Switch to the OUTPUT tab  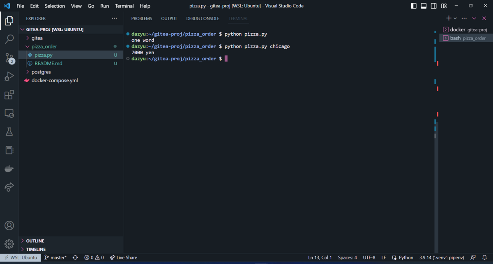(169, 18)
